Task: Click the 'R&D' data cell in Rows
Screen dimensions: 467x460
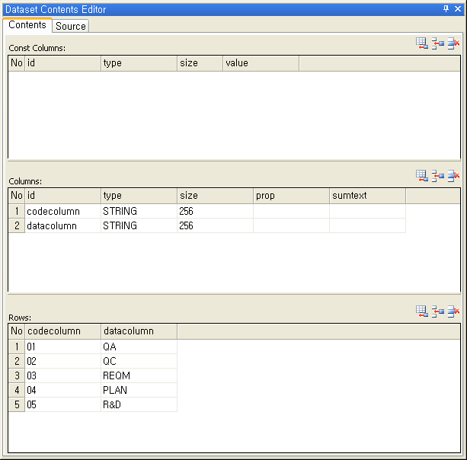Action: pos(139,404)
